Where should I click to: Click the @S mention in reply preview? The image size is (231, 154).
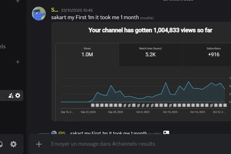(x=62, y=133)
